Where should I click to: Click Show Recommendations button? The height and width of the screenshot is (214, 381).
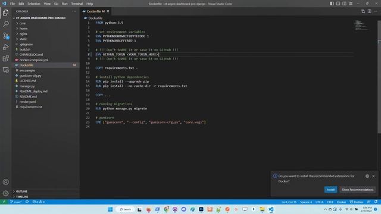coord(357,190)
